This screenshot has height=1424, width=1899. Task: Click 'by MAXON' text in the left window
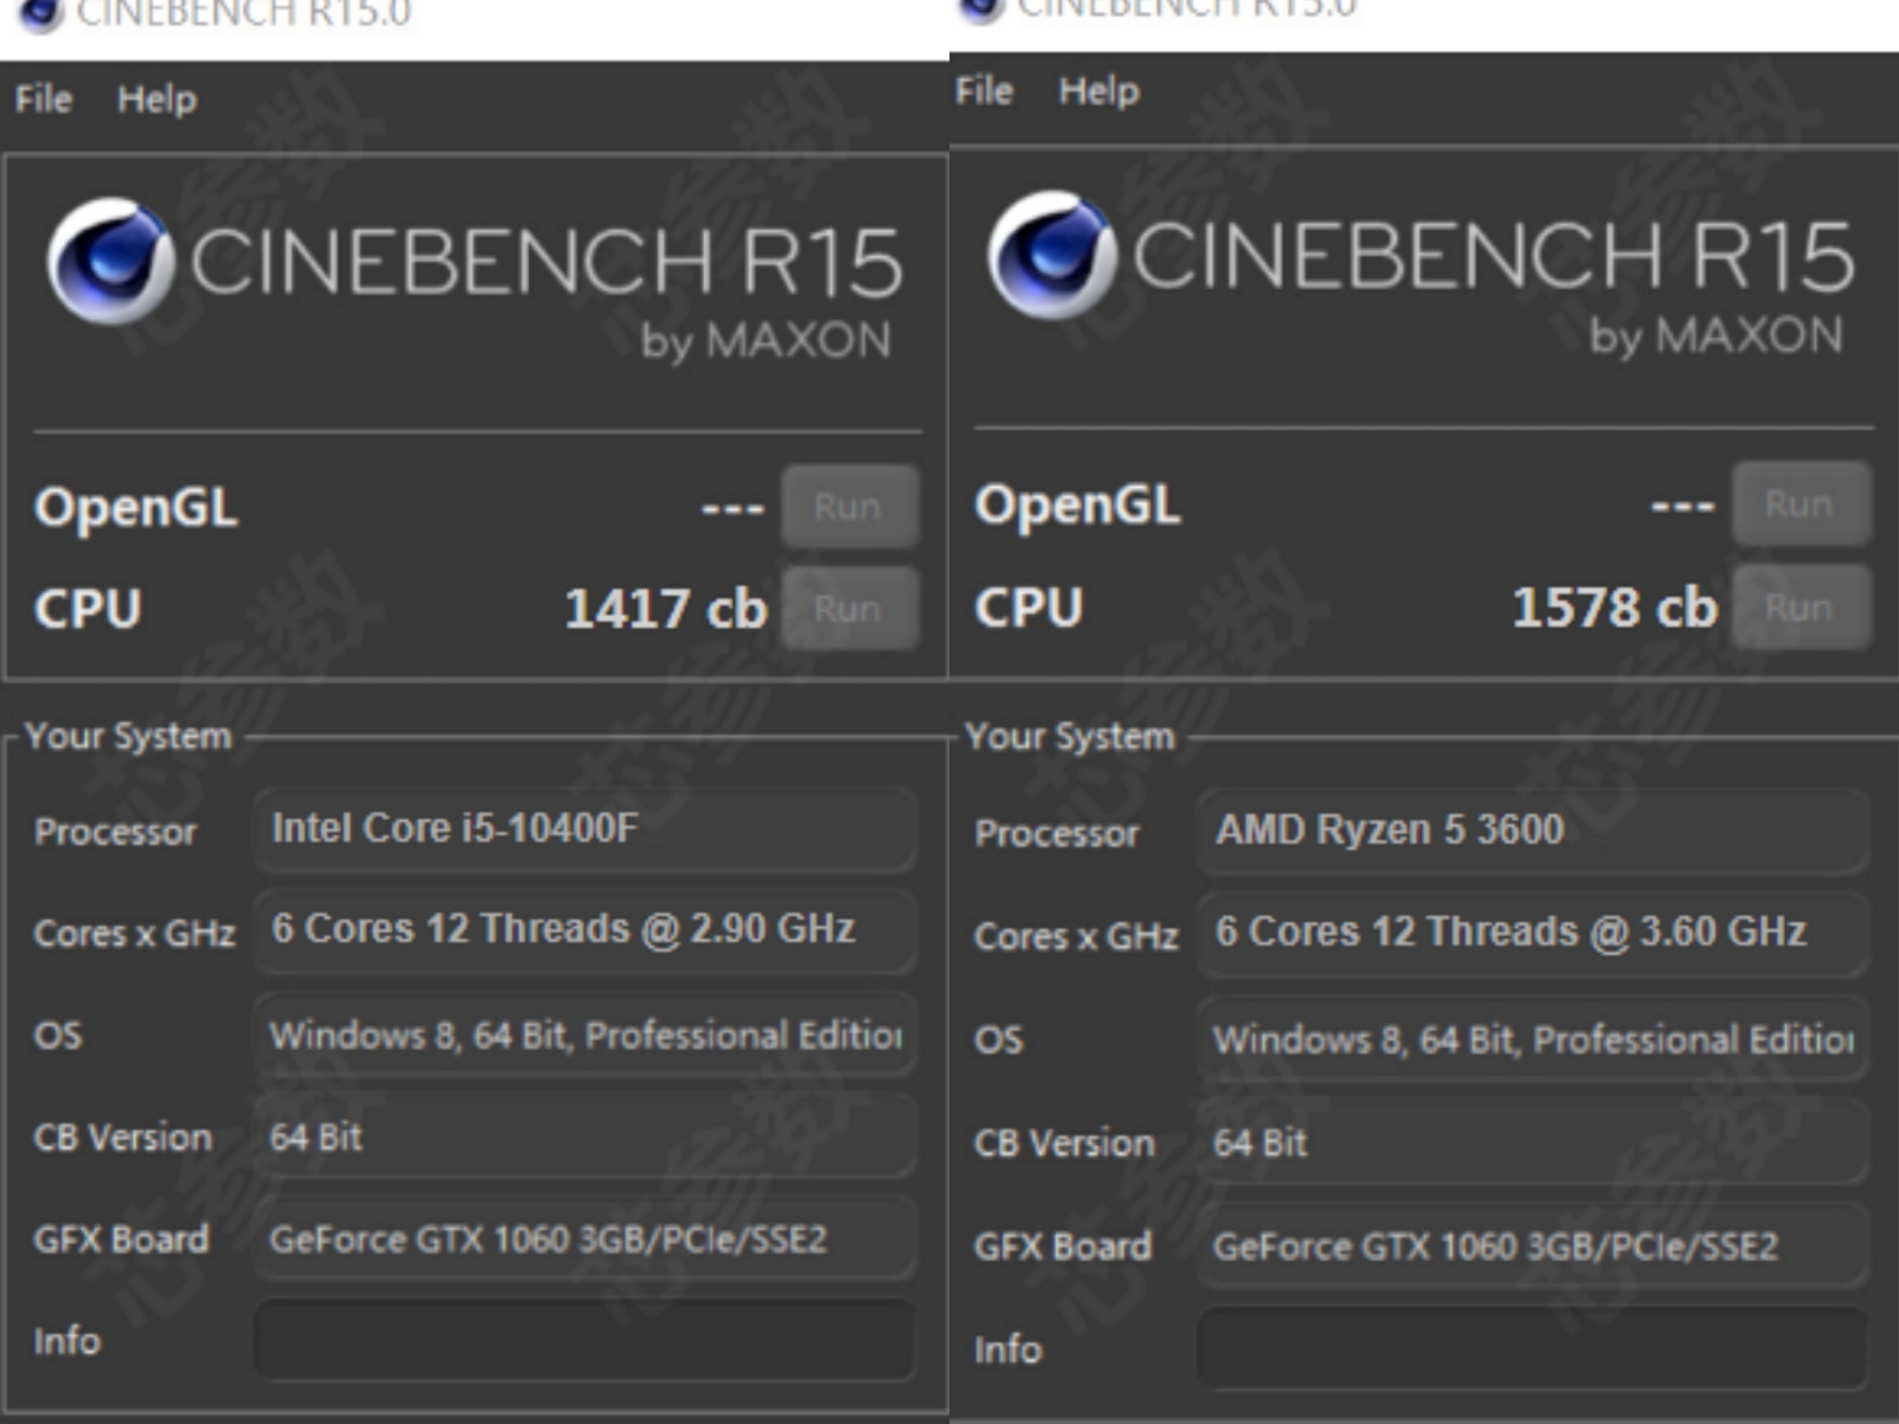766,342
